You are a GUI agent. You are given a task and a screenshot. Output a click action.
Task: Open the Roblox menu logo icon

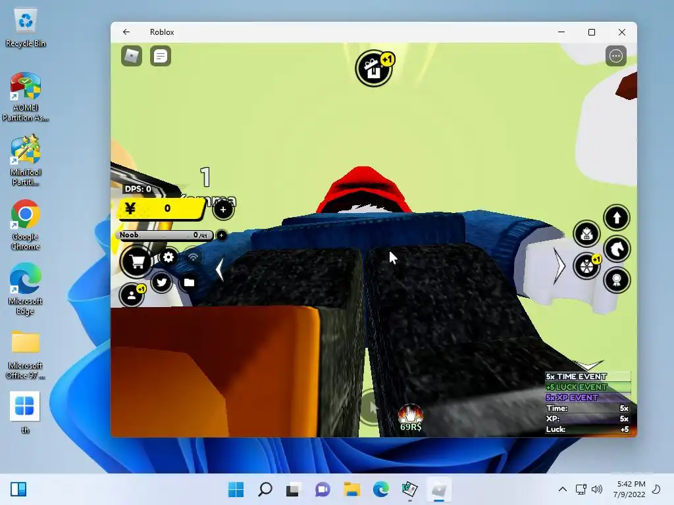click(132, 56)
